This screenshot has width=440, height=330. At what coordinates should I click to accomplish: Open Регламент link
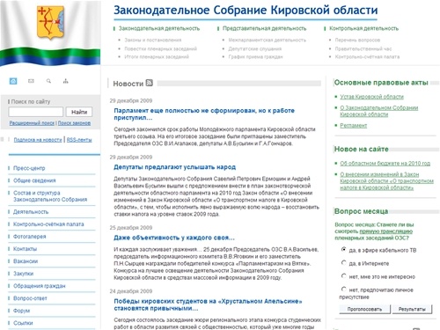(353, 125)
